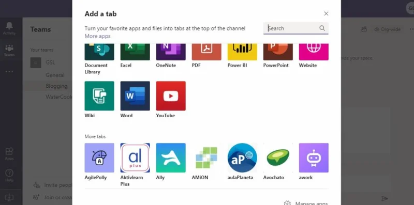Add a YouTube tab
The image size is (414, 205).
pyautogui.click(x=171, y=96)
